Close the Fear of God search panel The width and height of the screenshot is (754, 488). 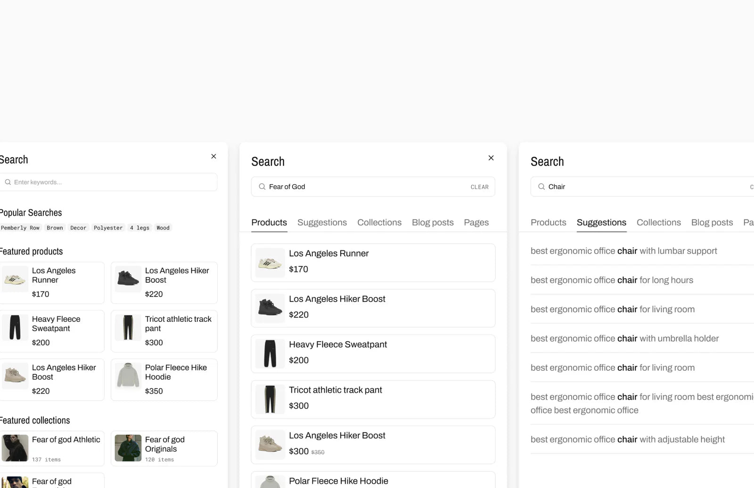coord(491,158)
